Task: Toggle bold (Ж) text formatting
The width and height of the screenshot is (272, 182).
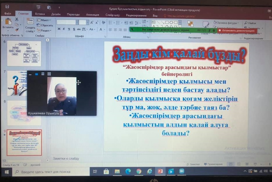Action: 59,29
